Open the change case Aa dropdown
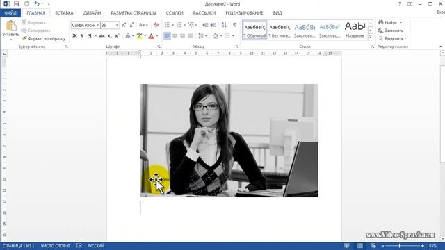Screen dimensions: 445x250 (x=143, y=25)
